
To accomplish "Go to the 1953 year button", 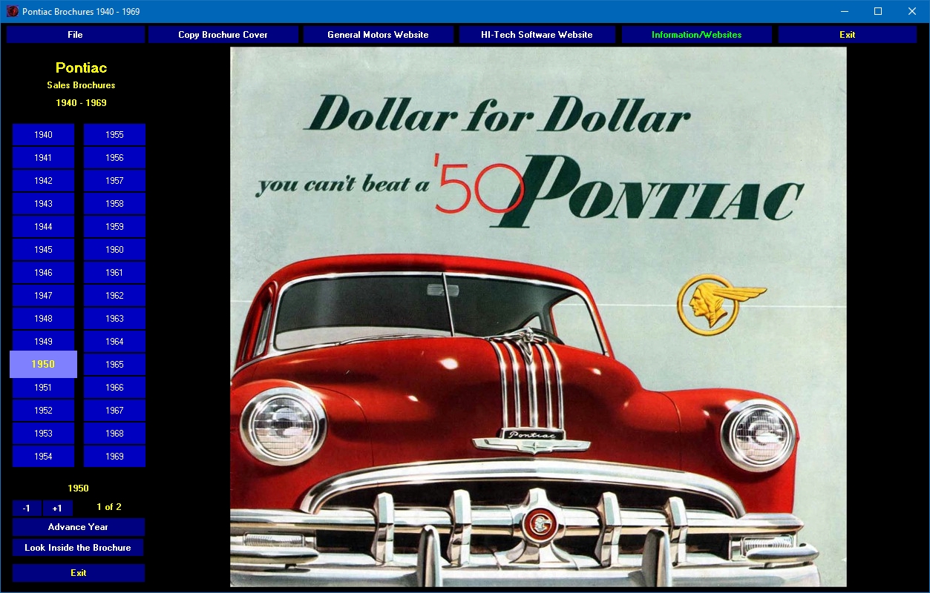I will 43,434.
